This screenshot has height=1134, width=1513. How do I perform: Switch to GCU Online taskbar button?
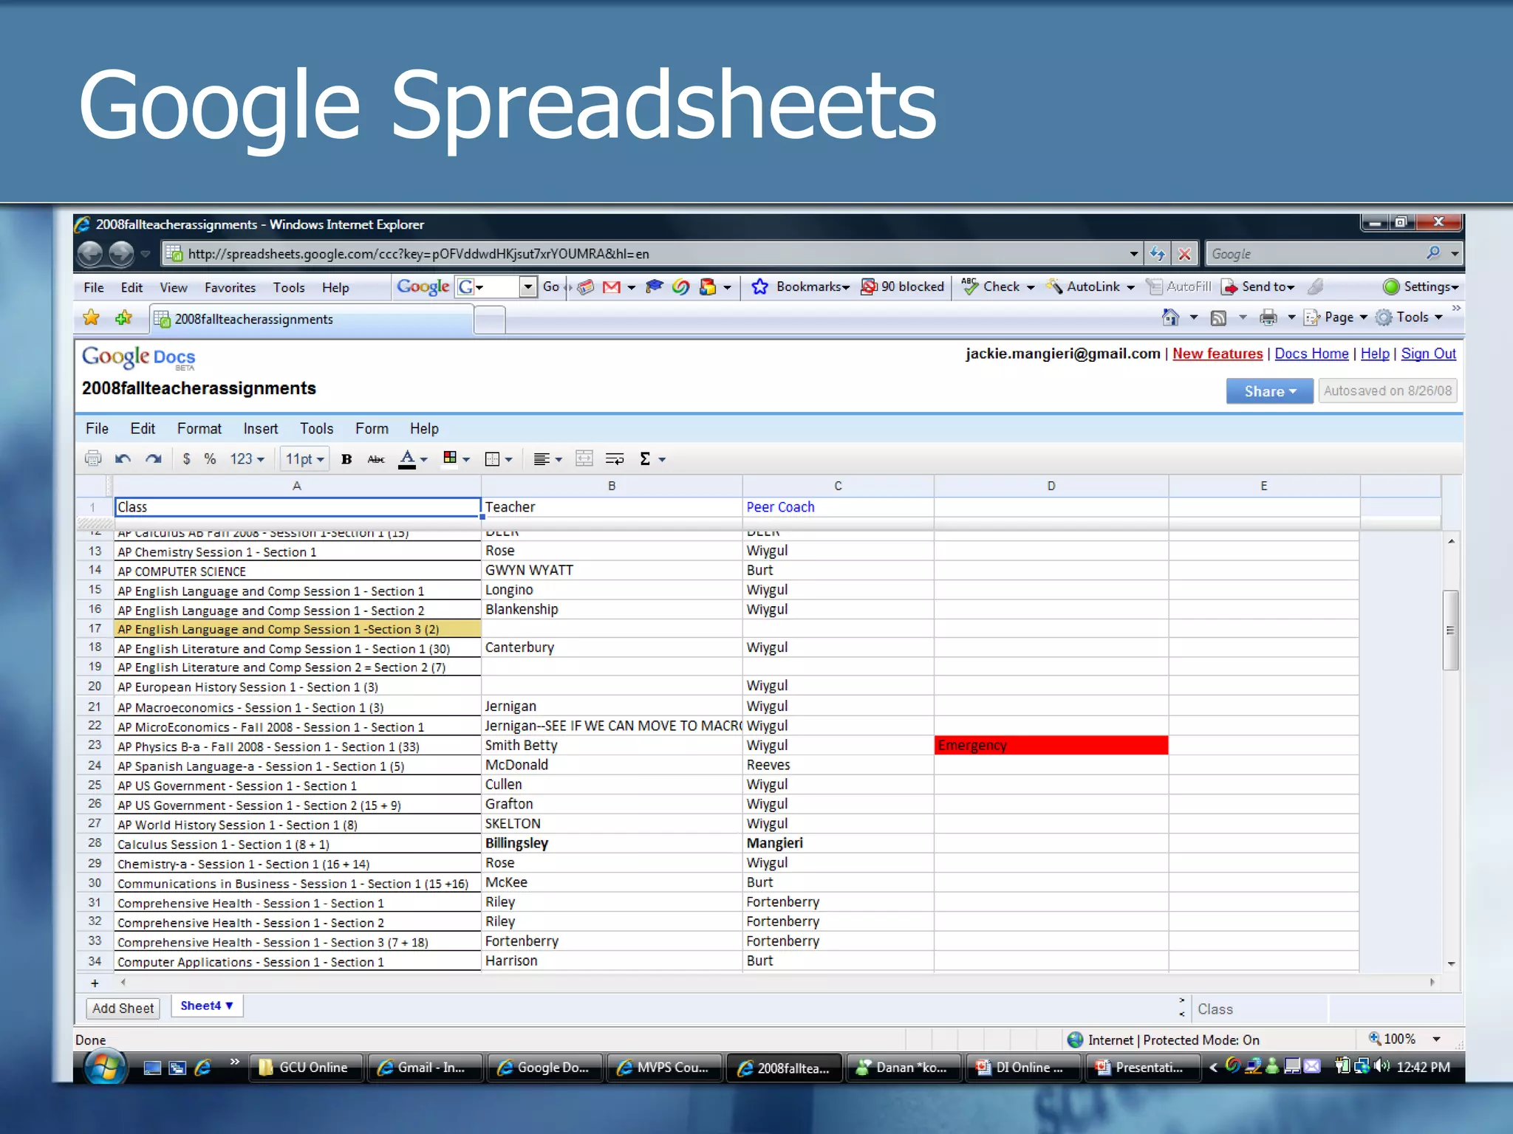[x=305, y=1068]
